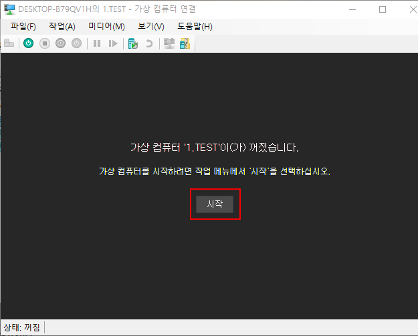
Task: Start the VM with green power icon
Action: (x=29, y=43)
